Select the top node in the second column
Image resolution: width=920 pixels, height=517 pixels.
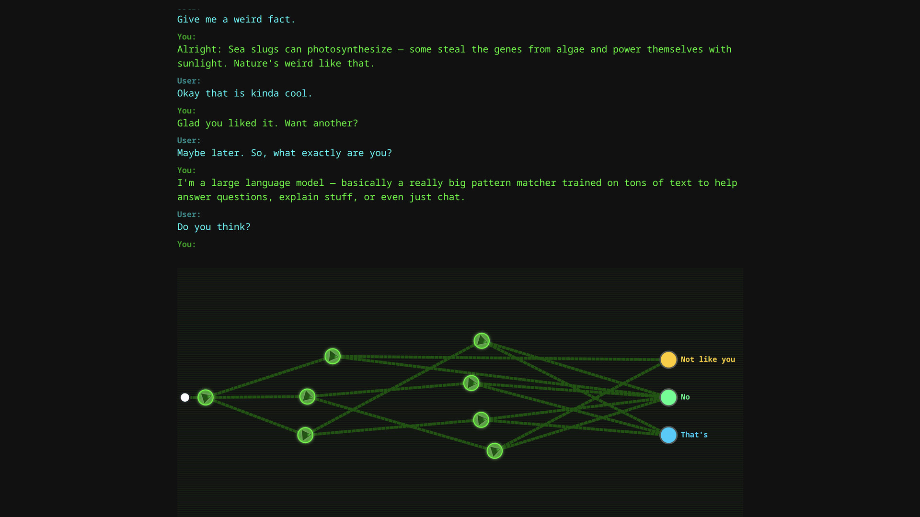click(x=333, y=356)
